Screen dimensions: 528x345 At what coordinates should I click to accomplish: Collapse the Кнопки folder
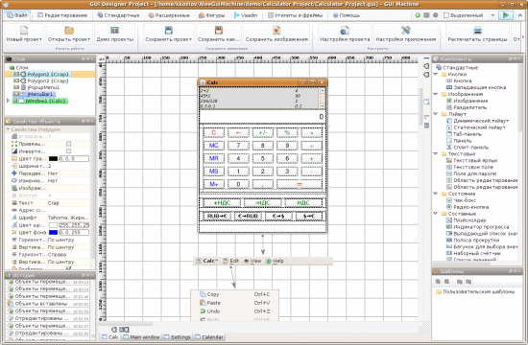click(436, 74)
